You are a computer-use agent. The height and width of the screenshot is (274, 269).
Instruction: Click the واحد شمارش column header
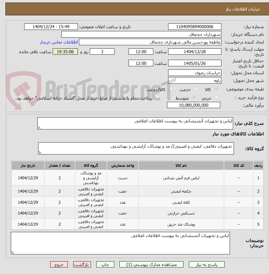(123, 166)
